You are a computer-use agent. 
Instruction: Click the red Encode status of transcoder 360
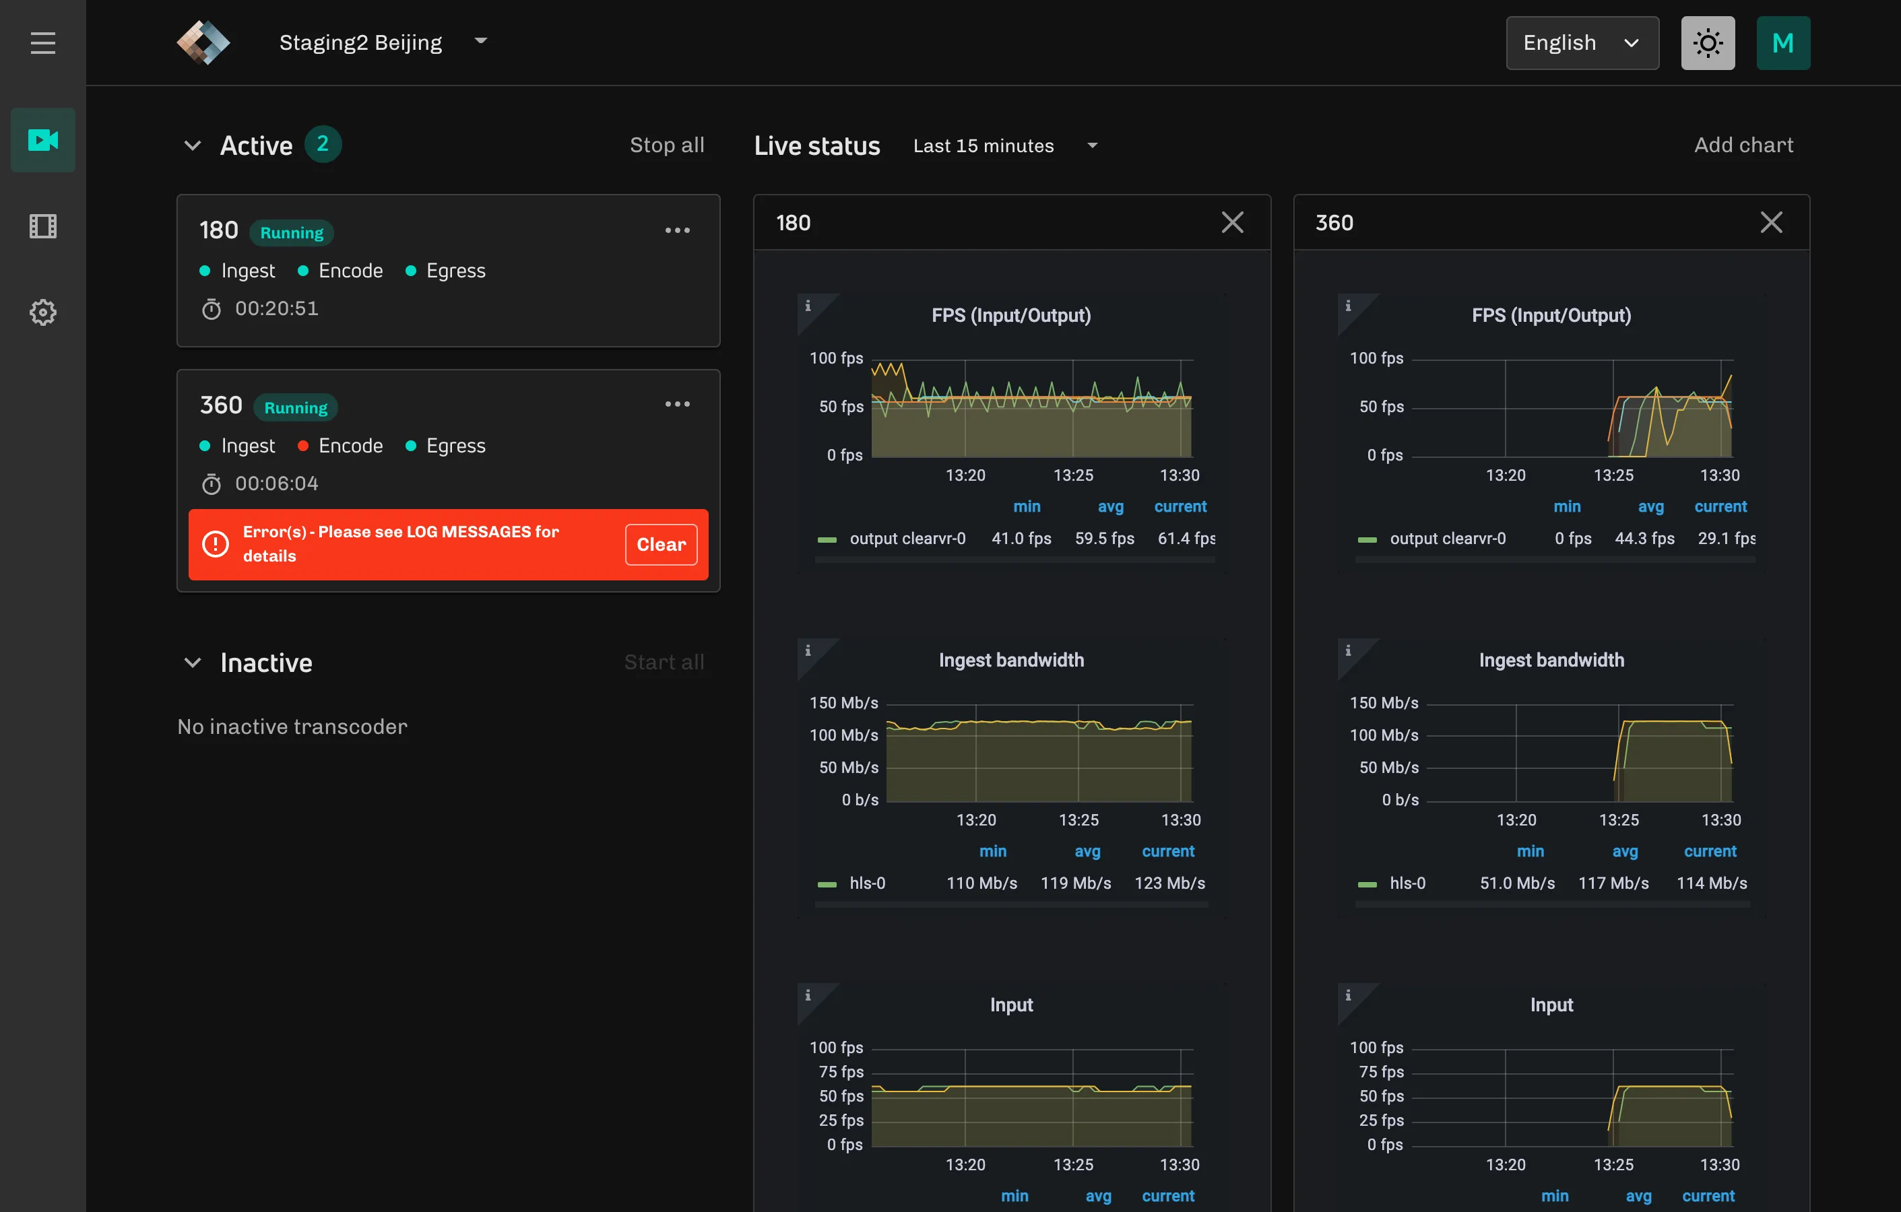(340, 446)
